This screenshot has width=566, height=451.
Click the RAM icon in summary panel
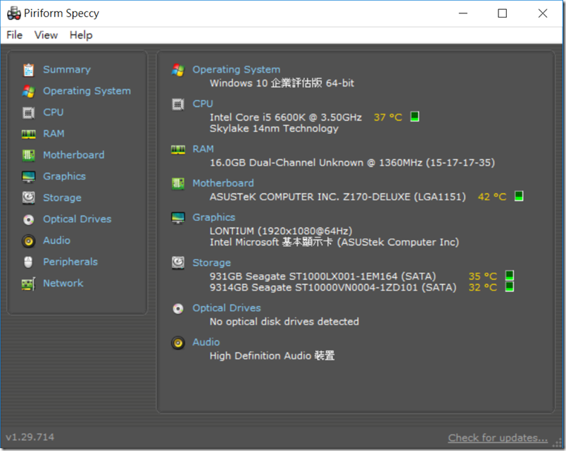tap(178, 149)
